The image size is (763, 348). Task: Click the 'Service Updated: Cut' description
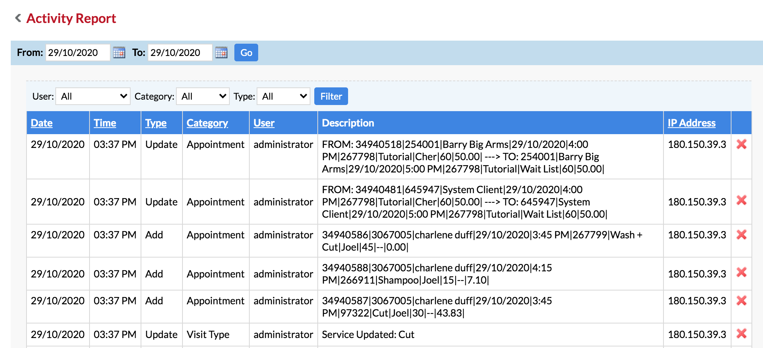[x=368, y=335]
